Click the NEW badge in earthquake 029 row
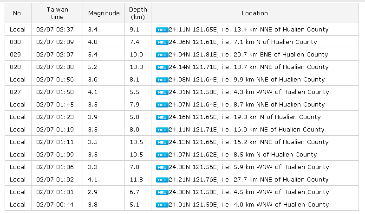 (162, 55)
